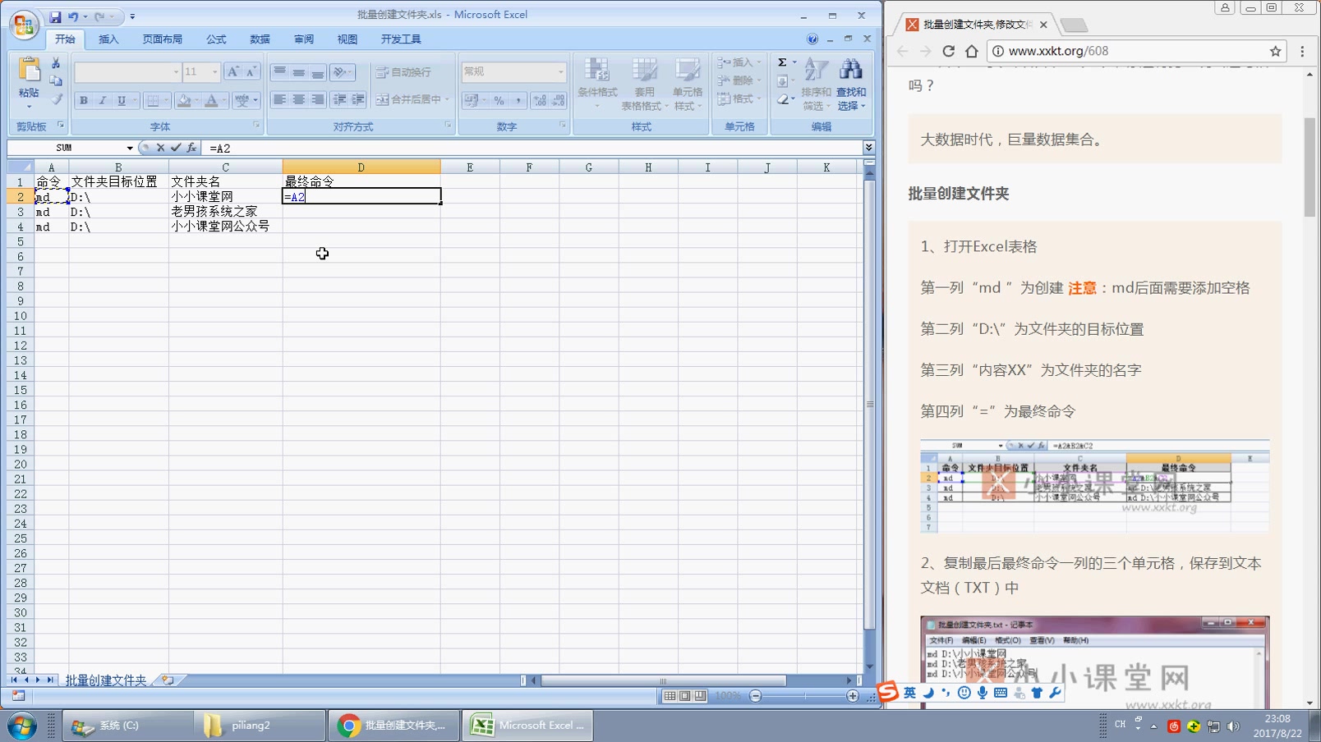Click the increase decimal places icon
The height and width of the screenshot is (742, 1321).
point(540,100)
